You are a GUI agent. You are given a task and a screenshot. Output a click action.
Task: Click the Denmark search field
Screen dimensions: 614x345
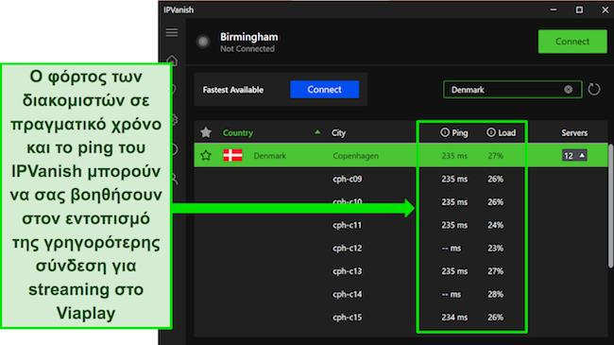coord(512,90)
